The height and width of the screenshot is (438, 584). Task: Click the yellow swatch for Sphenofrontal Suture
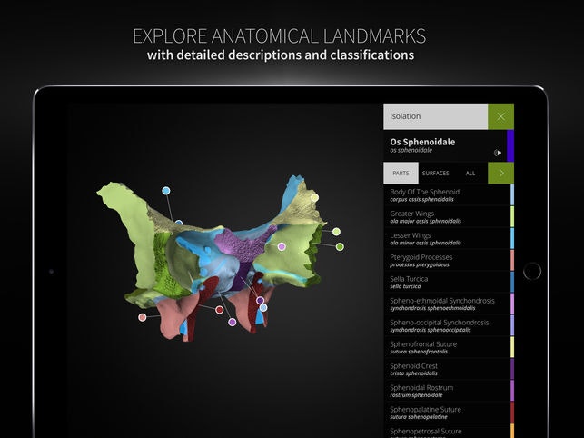[x=512, y=347]
